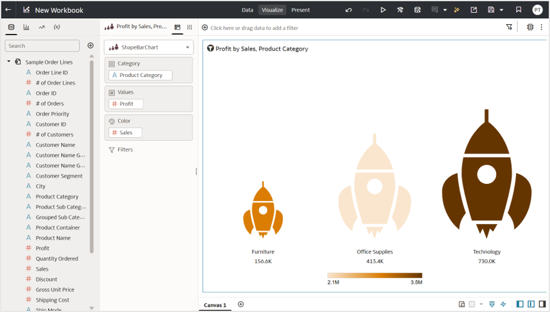Screen dimensions: 550x312
Task: Click the Sales color gradient legend
Action: pos(375,276)
